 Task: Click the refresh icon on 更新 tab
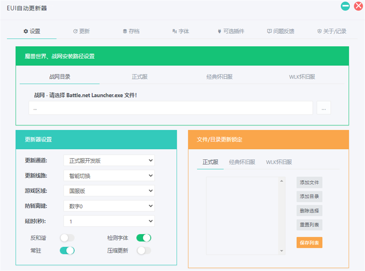point(75,32)
